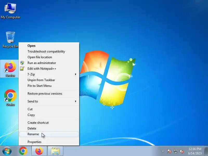The width and height of the screenshot is (208, 156).
Task: Click the muted volume tray icon
Action: coord(182,151)
